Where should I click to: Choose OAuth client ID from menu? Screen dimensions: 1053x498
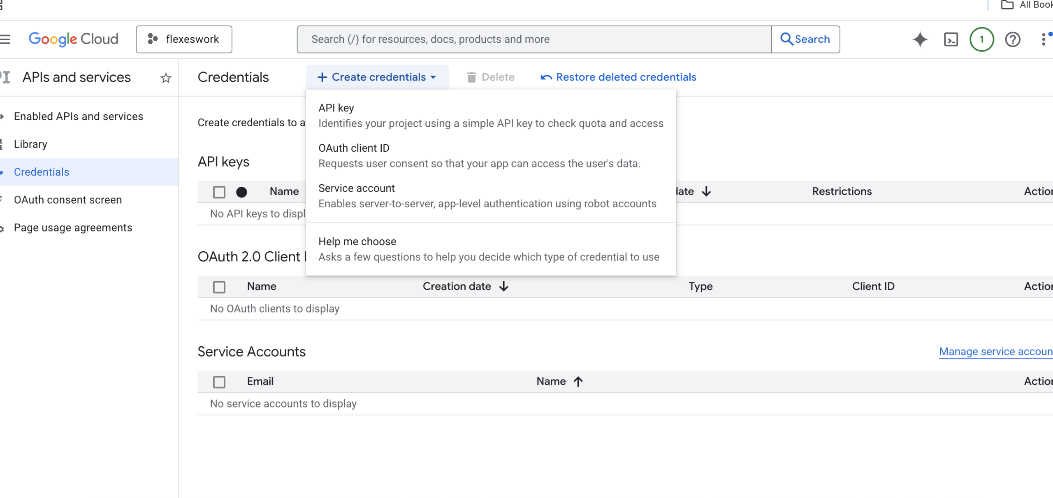(x=354, y=148)
